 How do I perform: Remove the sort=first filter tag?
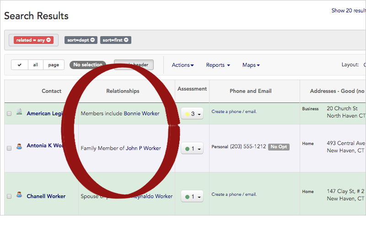126,40
